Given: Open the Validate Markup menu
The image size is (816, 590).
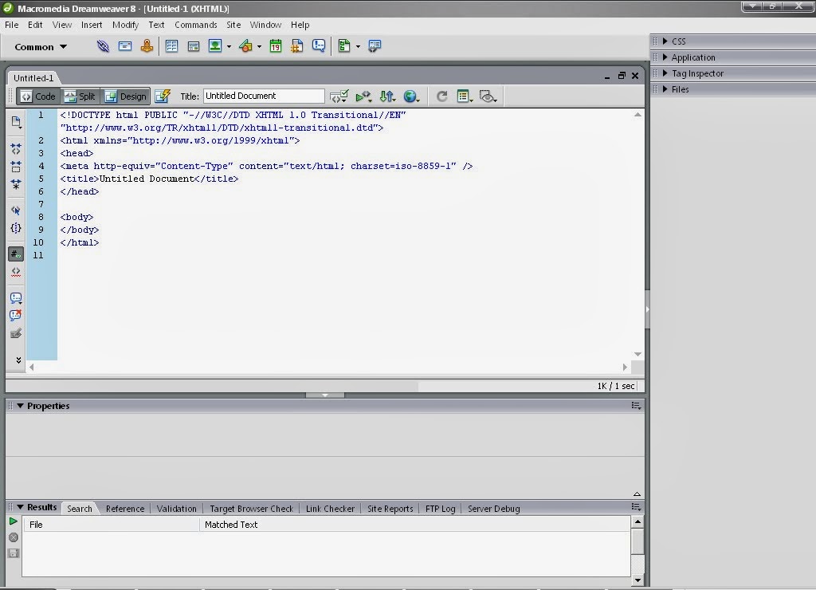Looking at the screenshot, I should (363, 96).
